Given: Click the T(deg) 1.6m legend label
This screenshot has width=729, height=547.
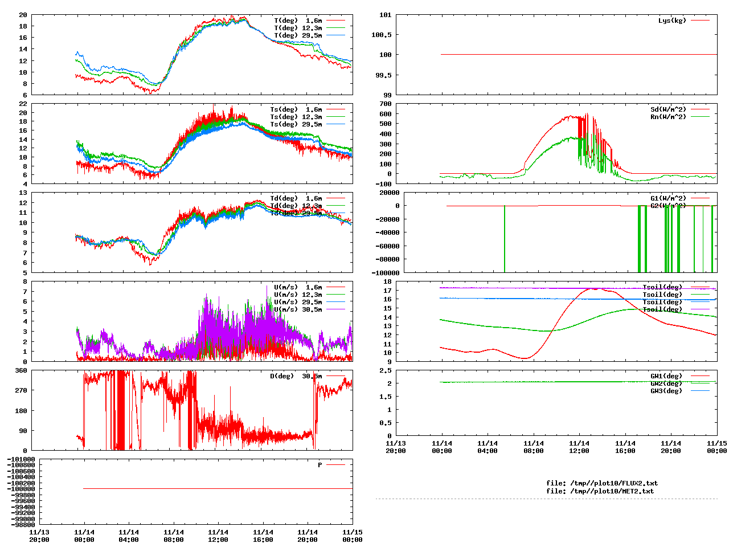Looking at the screenshot, I should point(298,21).
